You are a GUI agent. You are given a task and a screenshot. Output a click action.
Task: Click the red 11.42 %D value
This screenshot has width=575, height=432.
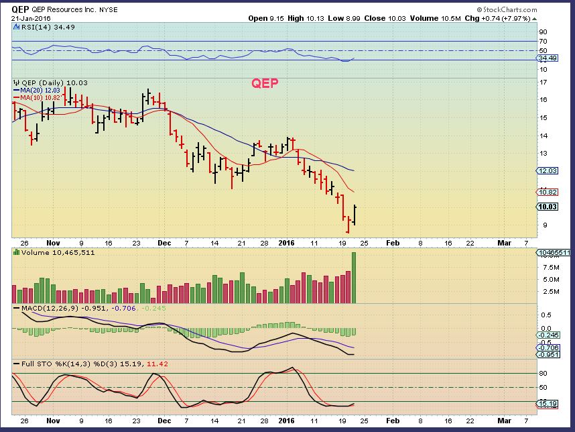157,364
